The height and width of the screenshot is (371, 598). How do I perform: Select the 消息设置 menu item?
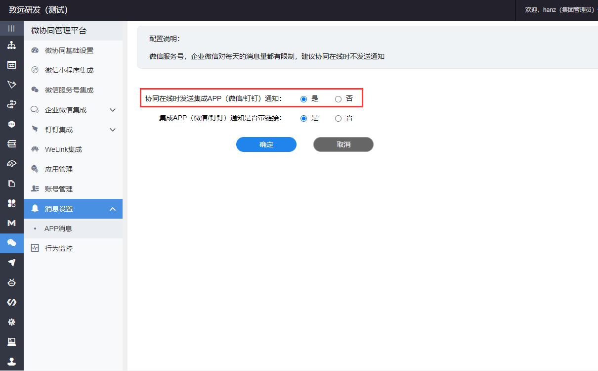73,209
